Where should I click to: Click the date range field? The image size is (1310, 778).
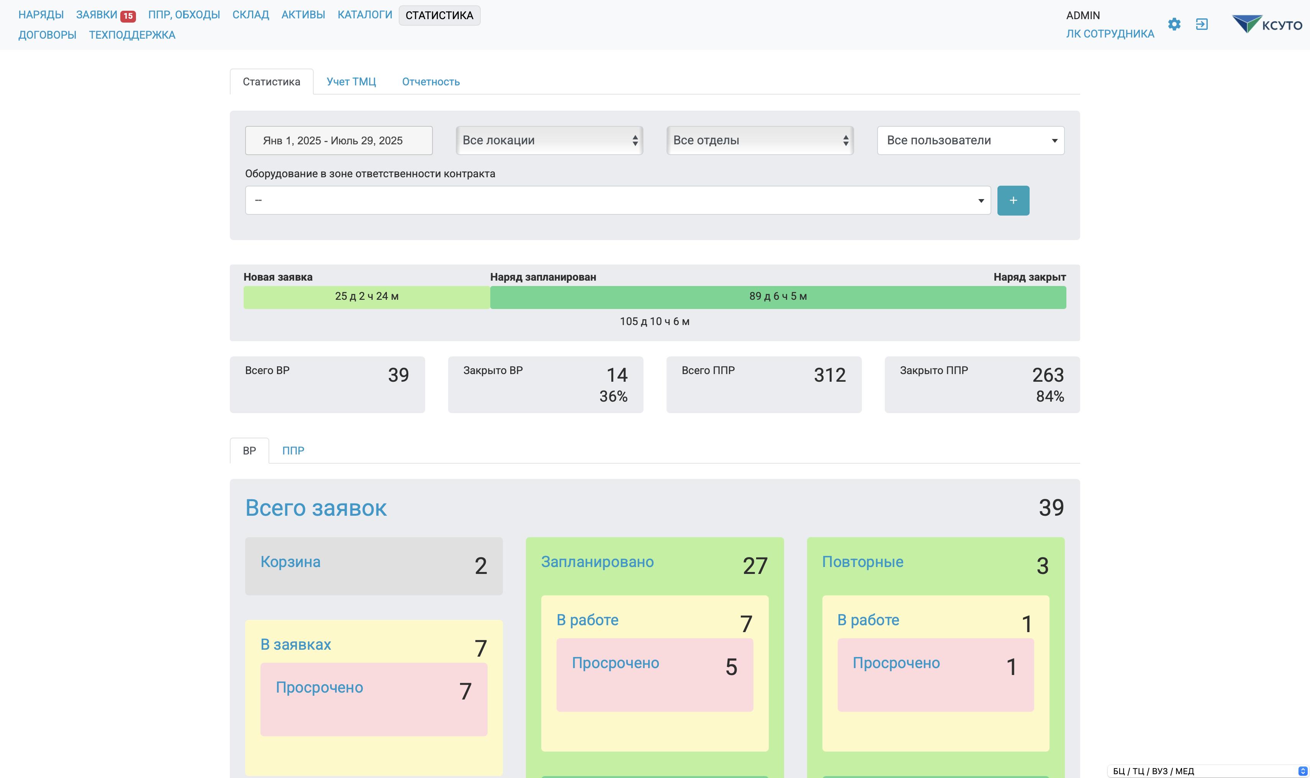point(338,141)
